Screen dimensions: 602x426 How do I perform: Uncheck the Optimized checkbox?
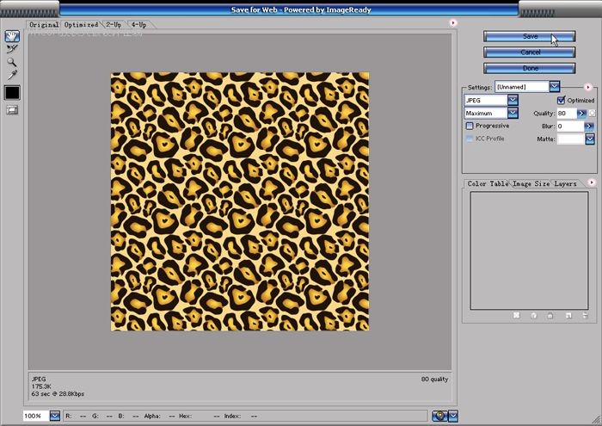[x=562, y=101]
